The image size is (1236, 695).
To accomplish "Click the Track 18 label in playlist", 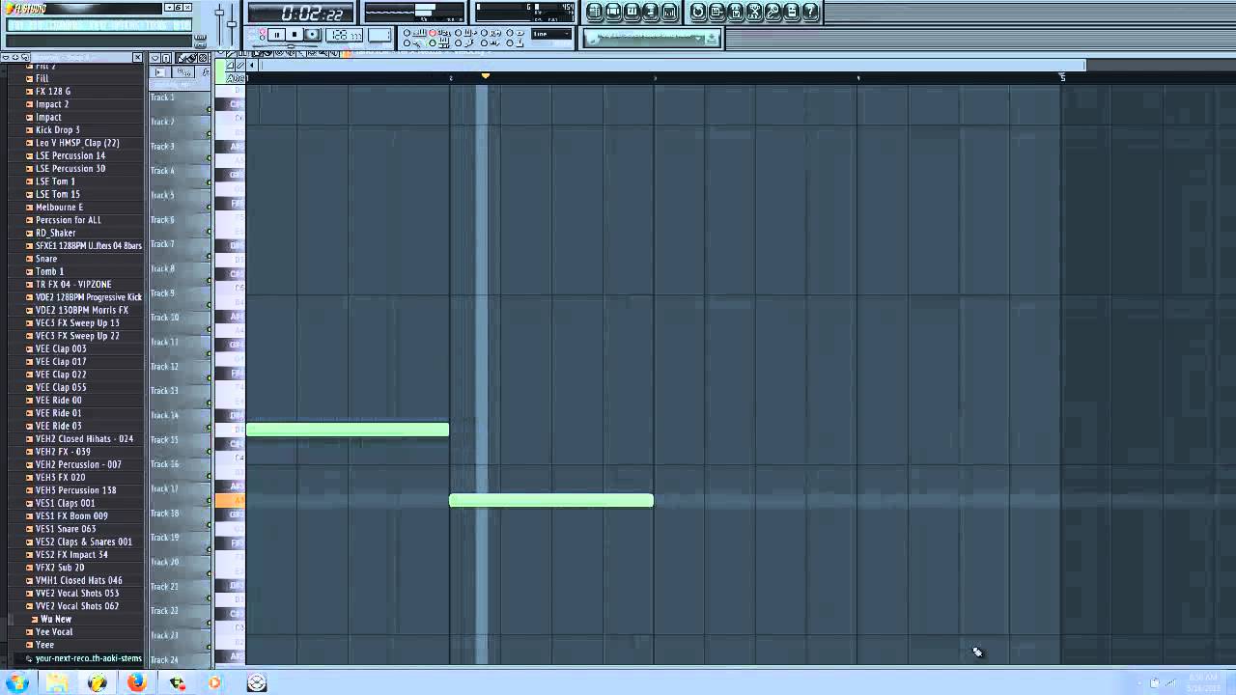I will pos(164,514).
